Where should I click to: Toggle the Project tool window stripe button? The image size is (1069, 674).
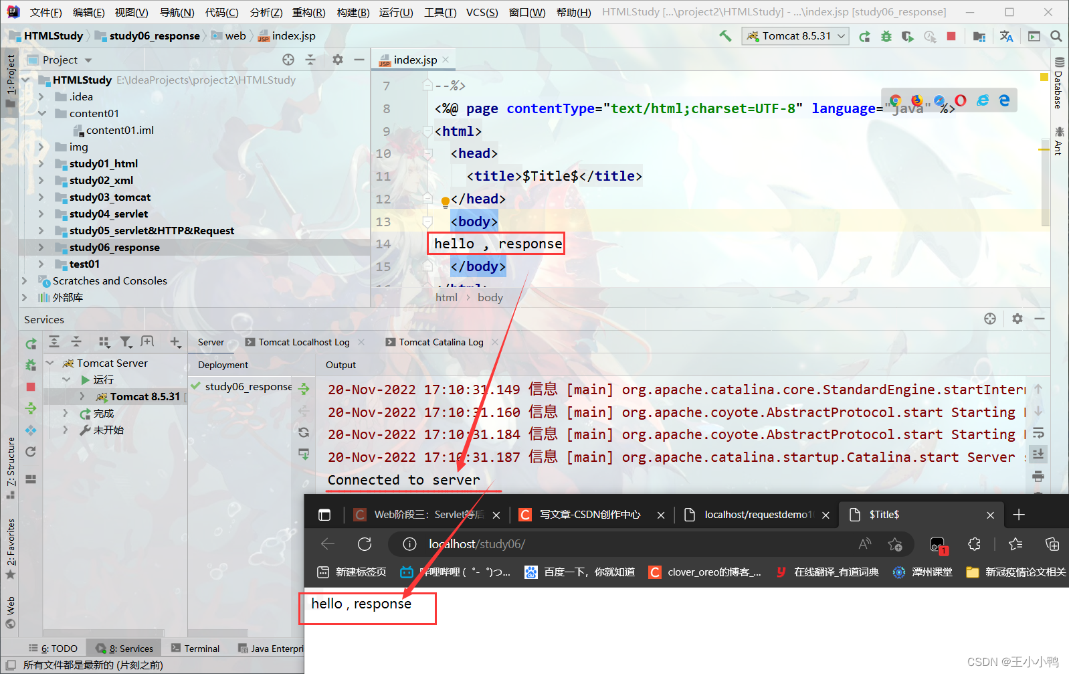click(x=10, y=82)
